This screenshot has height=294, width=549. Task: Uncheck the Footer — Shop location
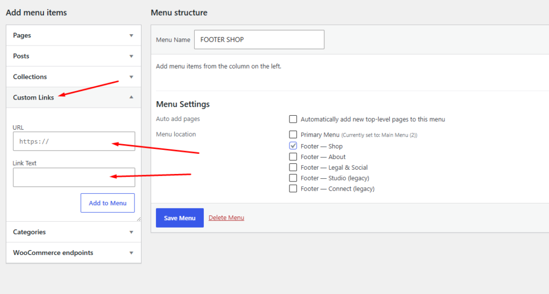point(293,146)
